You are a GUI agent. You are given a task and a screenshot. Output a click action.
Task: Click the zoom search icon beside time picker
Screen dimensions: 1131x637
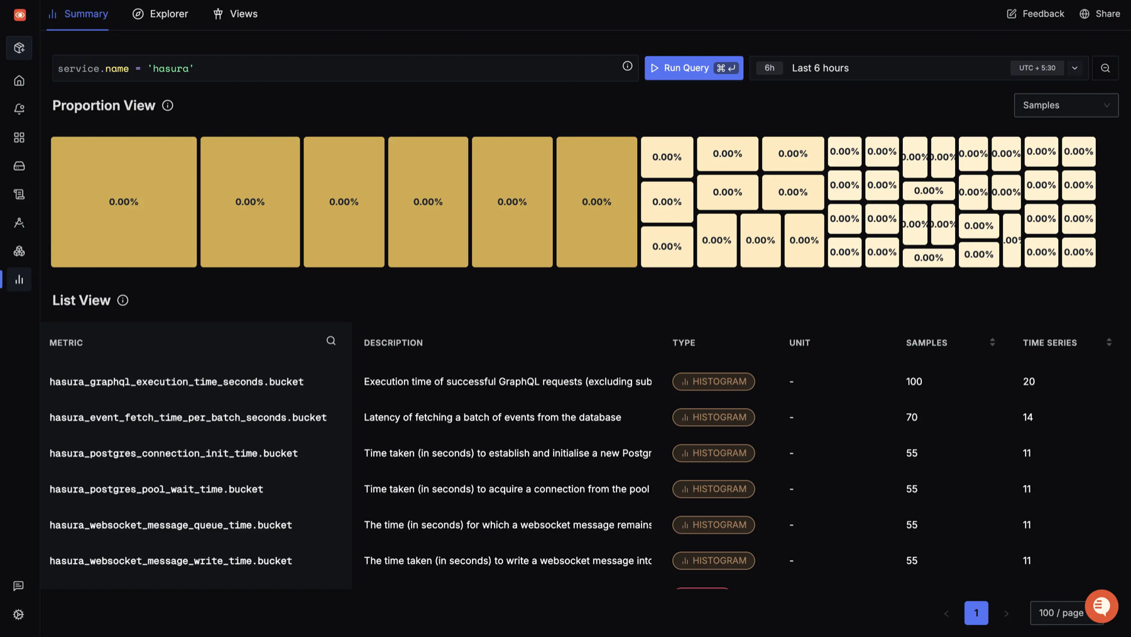1105,68
